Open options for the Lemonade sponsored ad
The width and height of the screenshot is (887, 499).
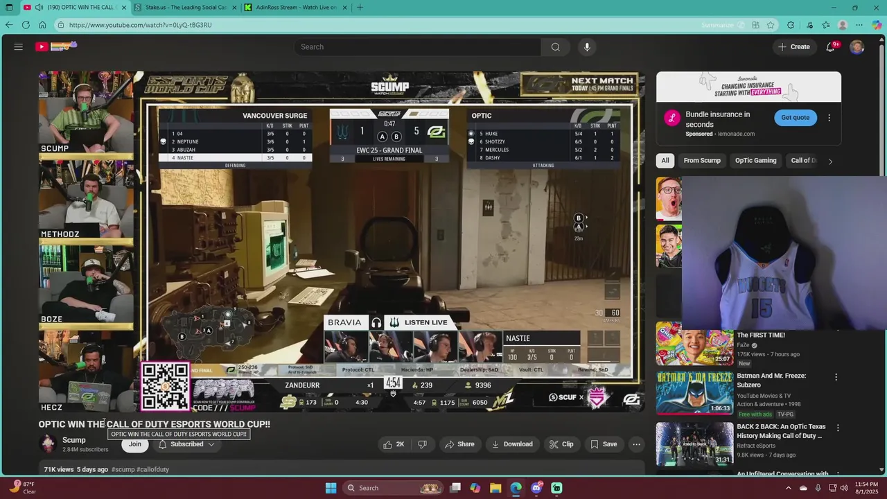coord(829,118)
